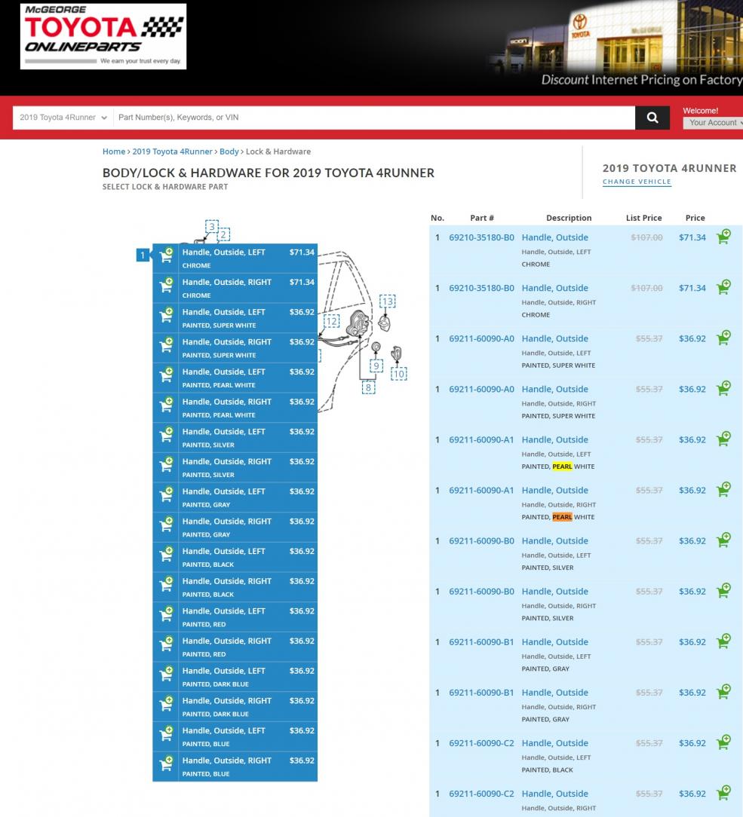This screenshot has height=817, width=743.
Task: Click the magnifier search button
Action: click(652, 118)
